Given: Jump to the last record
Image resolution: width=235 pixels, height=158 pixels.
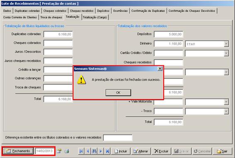Looking at the screenshot, I should (x=107, y=151).
